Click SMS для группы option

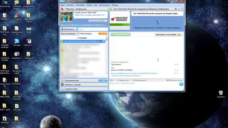click(174, 80)
